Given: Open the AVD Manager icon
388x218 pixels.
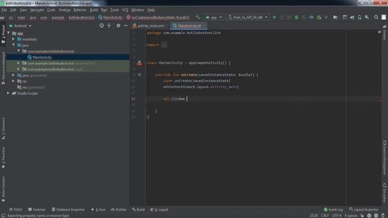Looking at the screenshot, I should (360, 18).
